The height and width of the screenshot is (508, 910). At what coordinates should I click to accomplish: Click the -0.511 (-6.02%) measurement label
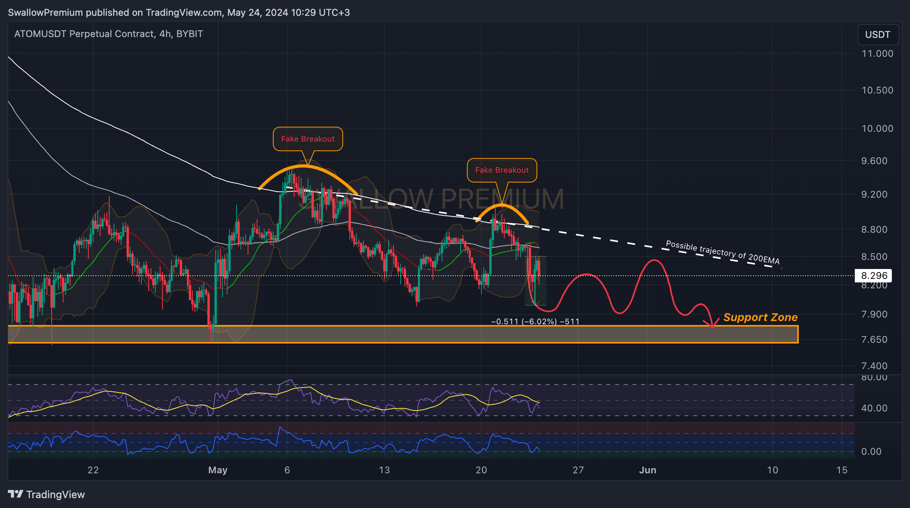[535, 321]
